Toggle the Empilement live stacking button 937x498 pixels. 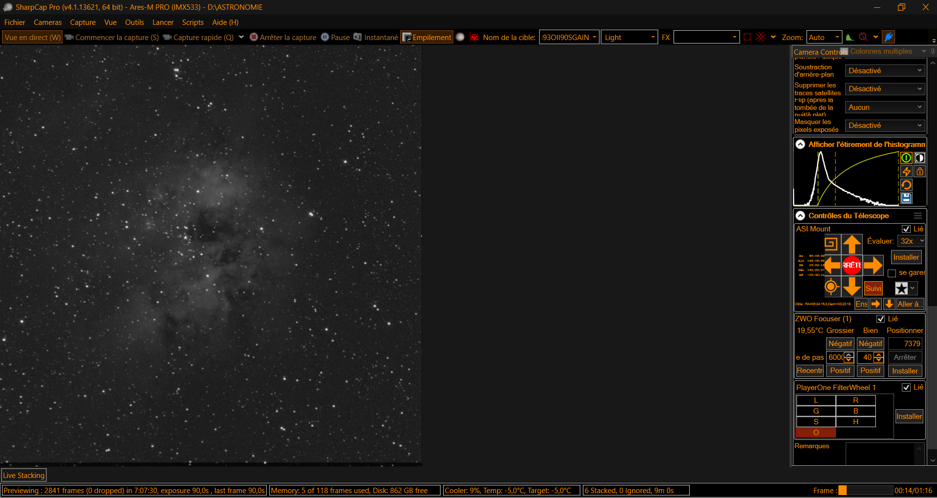tap(427, 37)
